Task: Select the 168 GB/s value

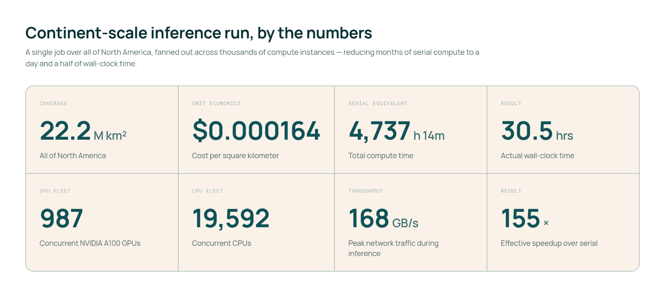Action: point(383,218)
